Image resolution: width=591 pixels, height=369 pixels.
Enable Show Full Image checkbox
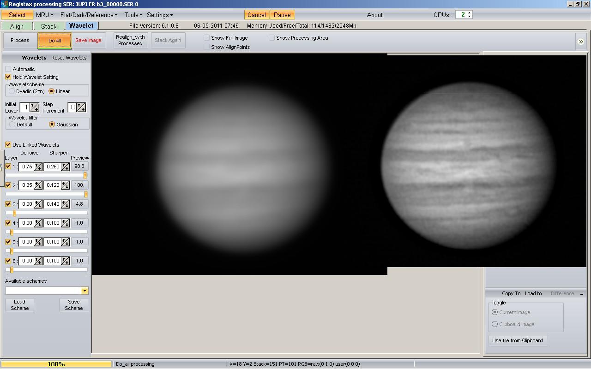[207, 38]
